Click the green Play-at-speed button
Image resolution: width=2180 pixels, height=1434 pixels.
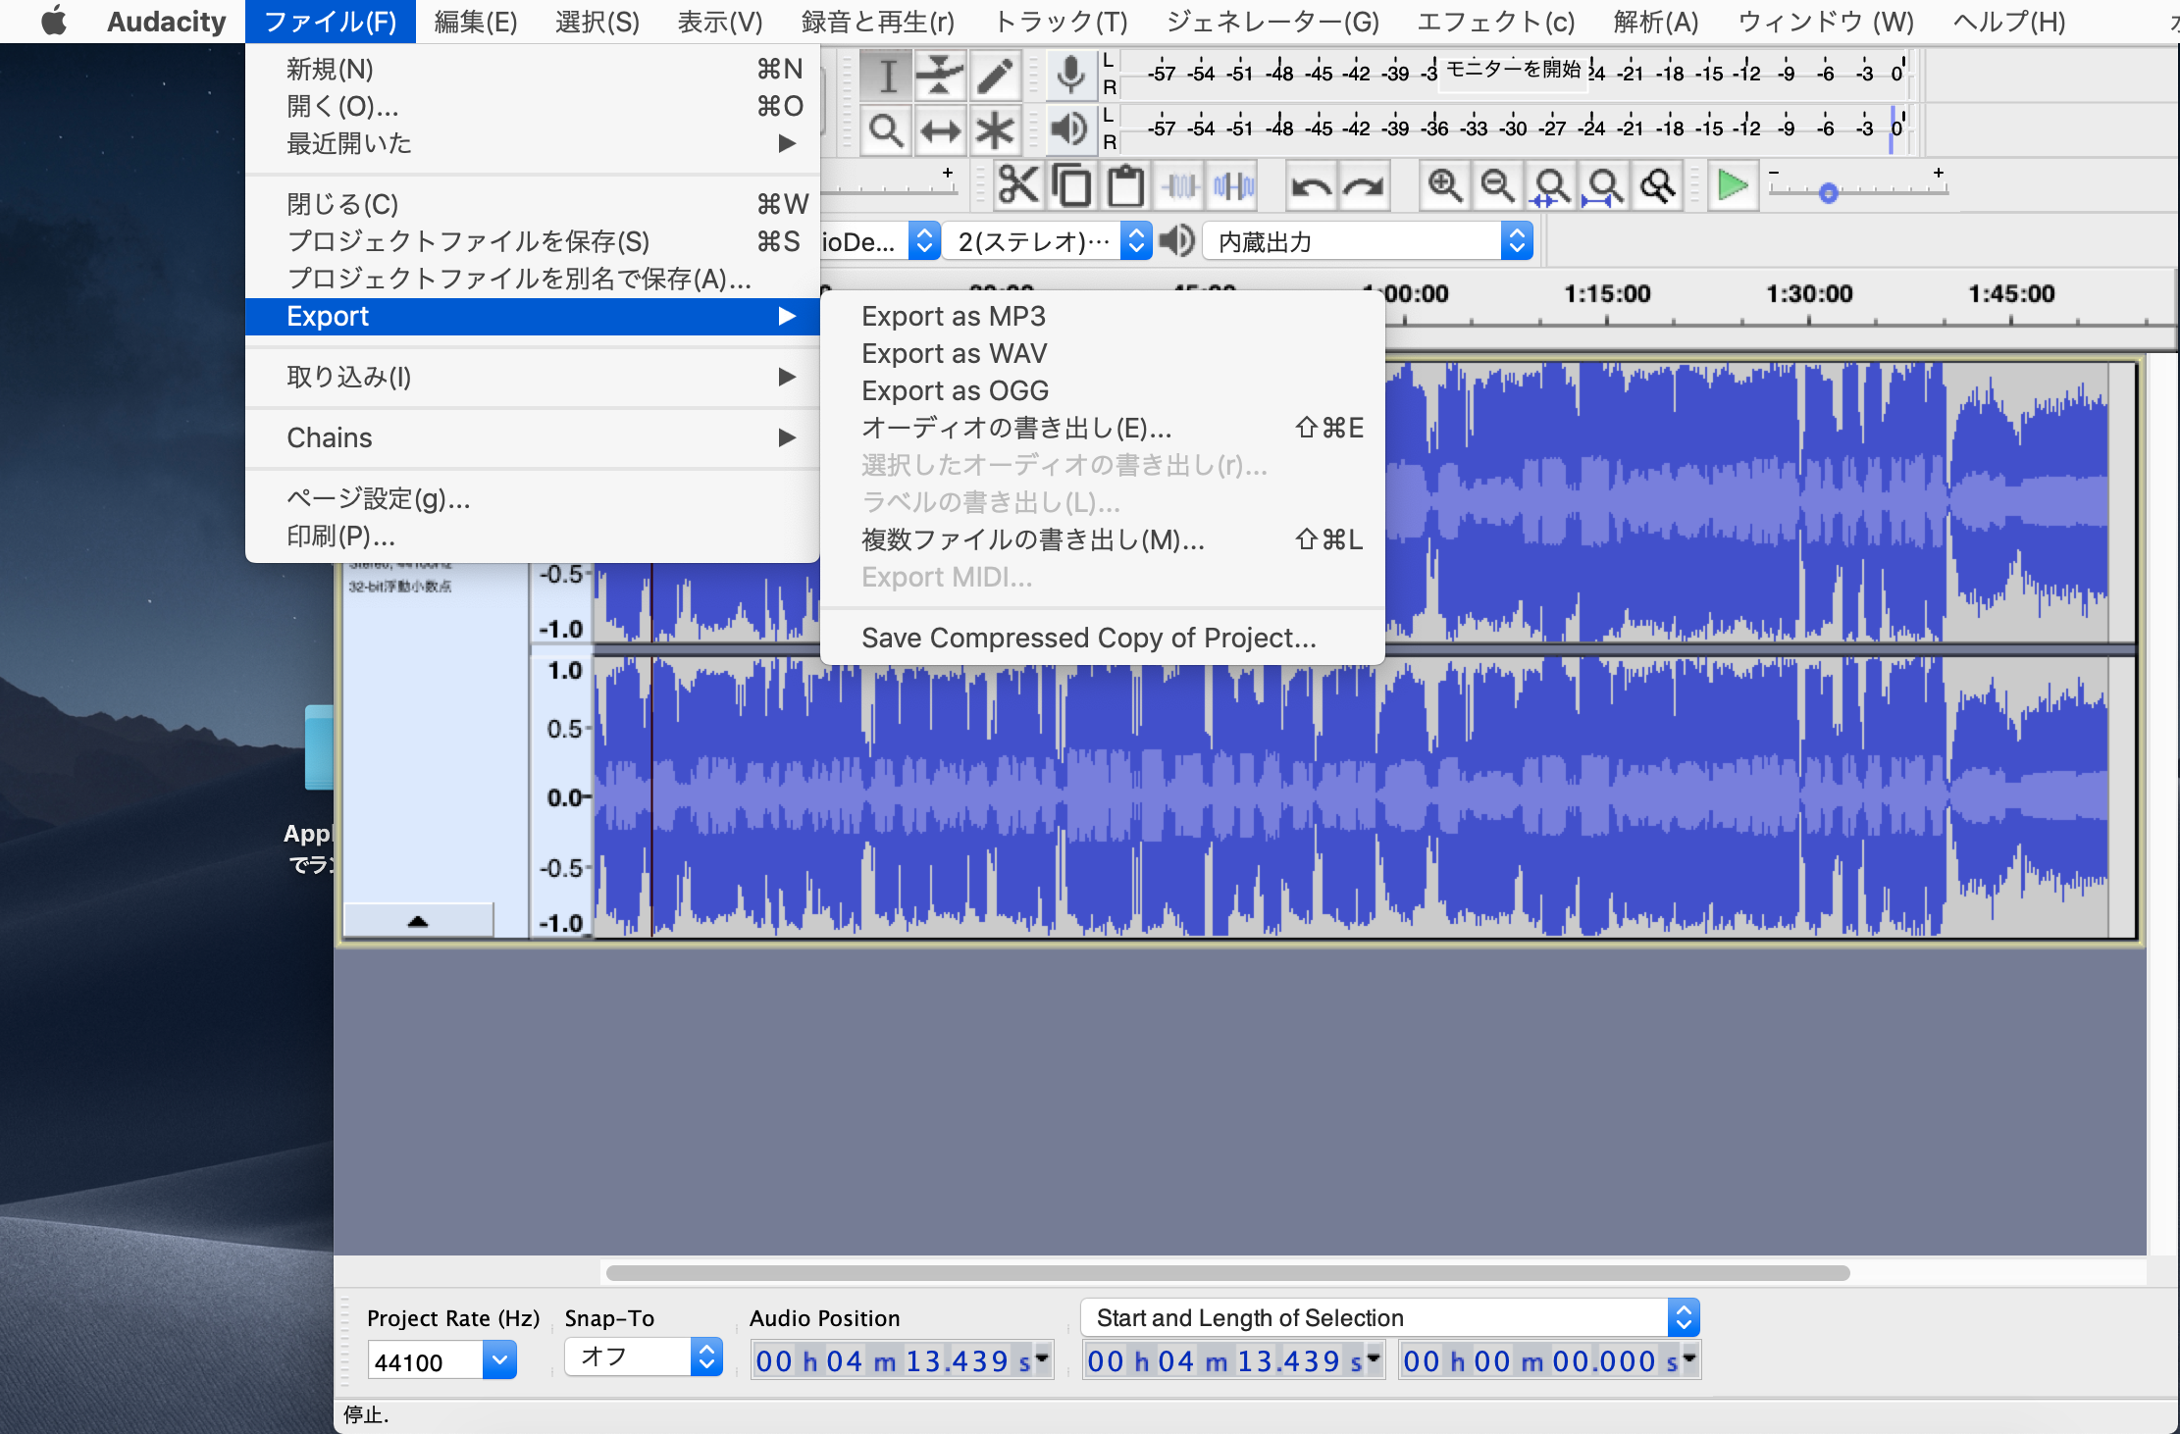[1733, 185]
